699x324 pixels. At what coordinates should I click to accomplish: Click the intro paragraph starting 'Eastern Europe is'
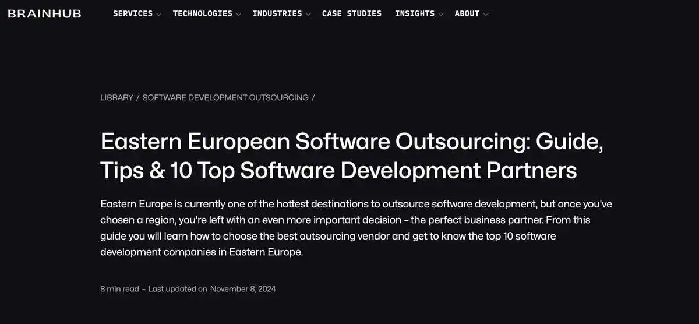coord(356,228)
